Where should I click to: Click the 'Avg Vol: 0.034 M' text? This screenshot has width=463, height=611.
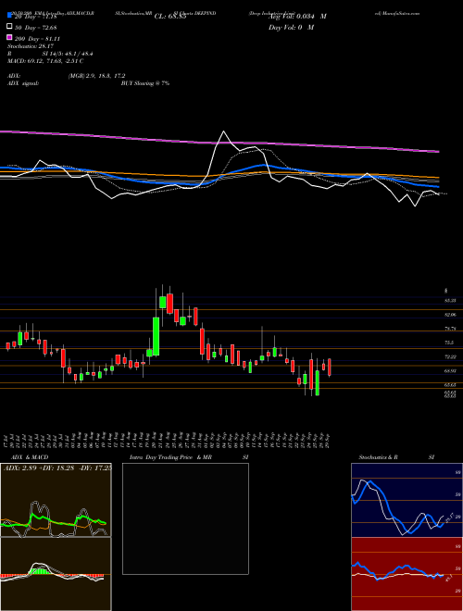(297, 17)
